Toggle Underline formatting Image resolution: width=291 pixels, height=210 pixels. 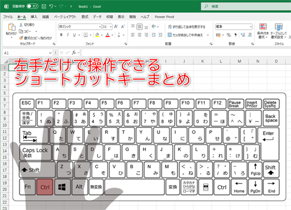click(74, 35)
